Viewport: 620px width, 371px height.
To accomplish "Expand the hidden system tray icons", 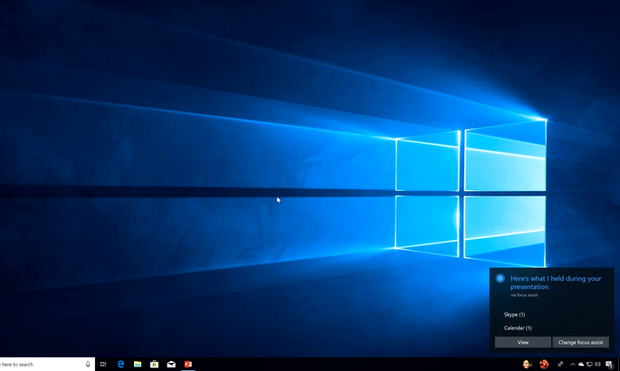I will pos(573,365).
